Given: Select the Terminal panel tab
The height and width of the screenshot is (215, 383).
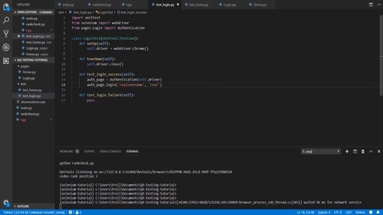Looking at the screenshot, I should pos(132,151).
